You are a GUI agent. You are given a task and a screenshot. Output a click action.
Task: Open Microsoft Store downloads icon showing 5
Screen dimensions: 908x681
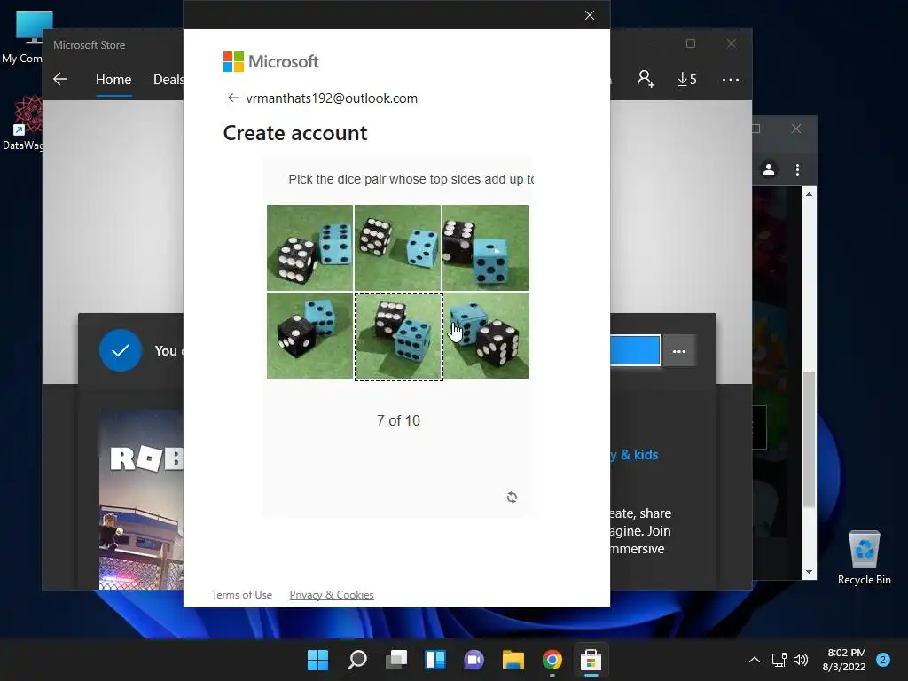tap(687, 79)
